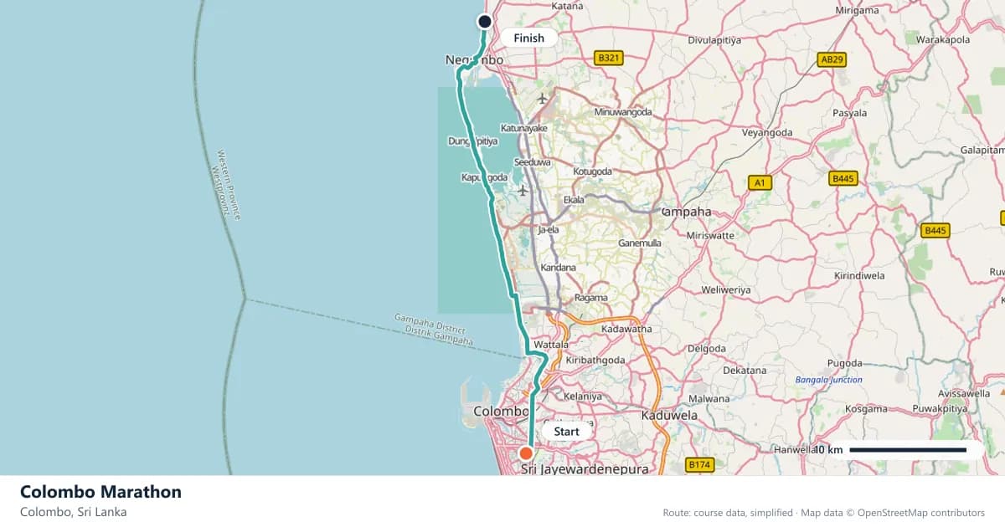
Task: Click the B321 road shield
Action: (x=609, y=58)
